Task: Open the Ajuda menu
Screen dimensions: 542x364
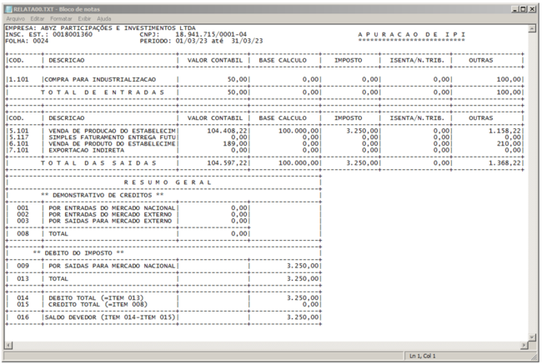Action: point(103,18)
